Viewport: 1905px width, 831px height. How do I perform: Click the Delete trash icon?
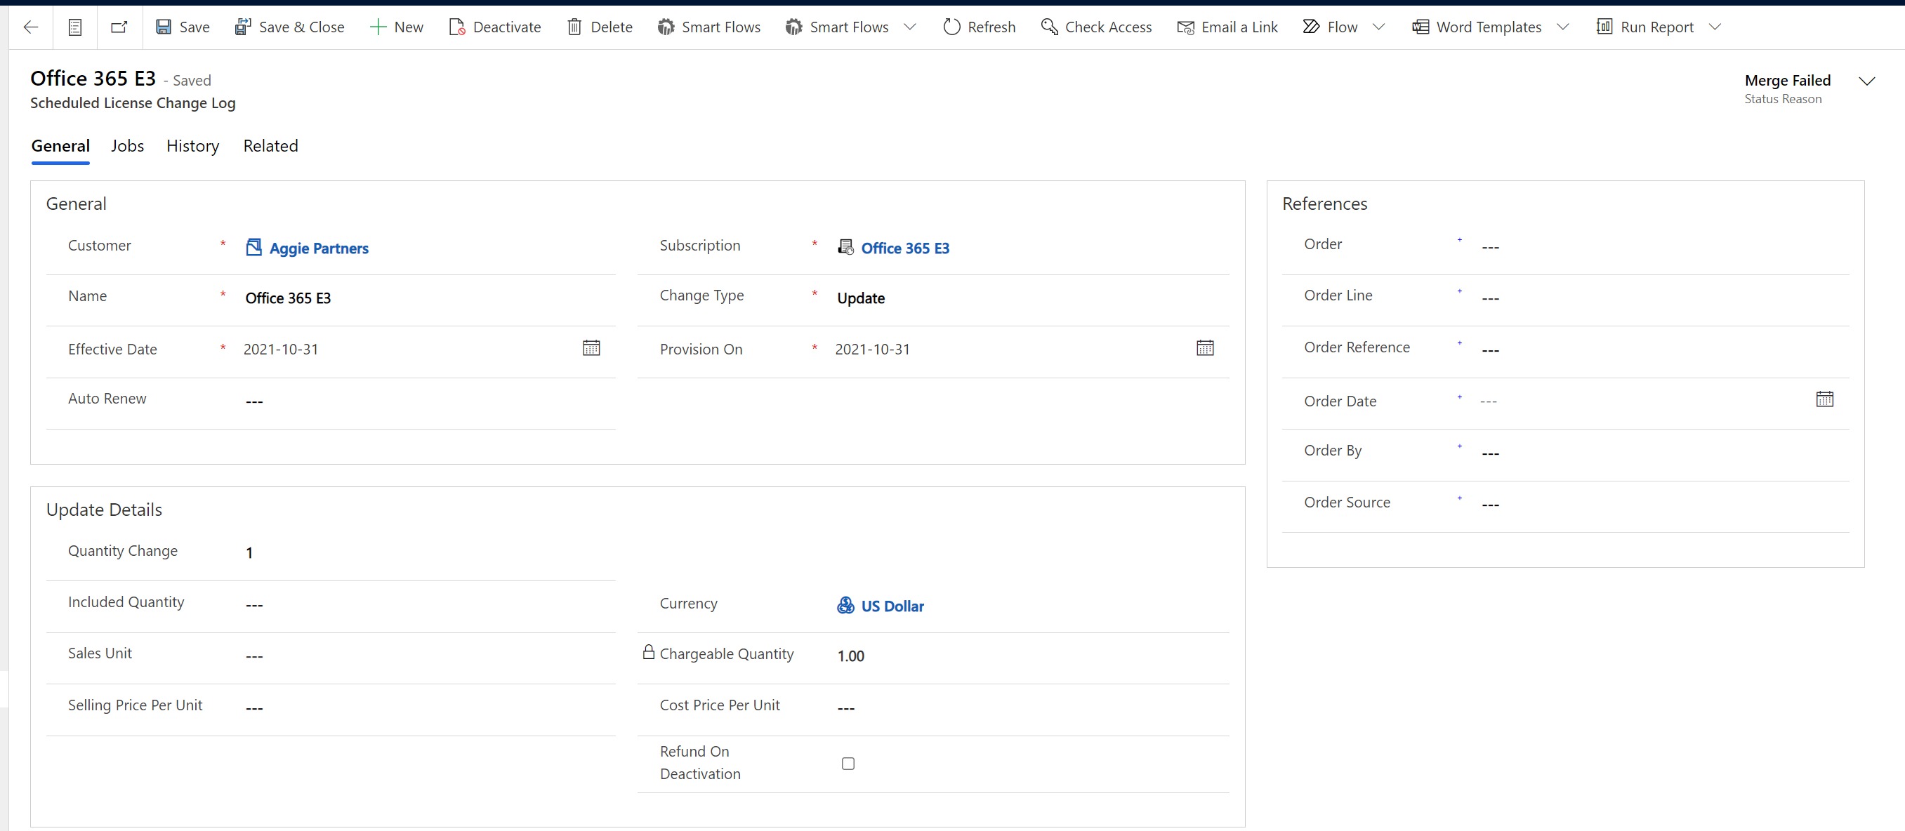pyautogui.click(x=574, y=27)
